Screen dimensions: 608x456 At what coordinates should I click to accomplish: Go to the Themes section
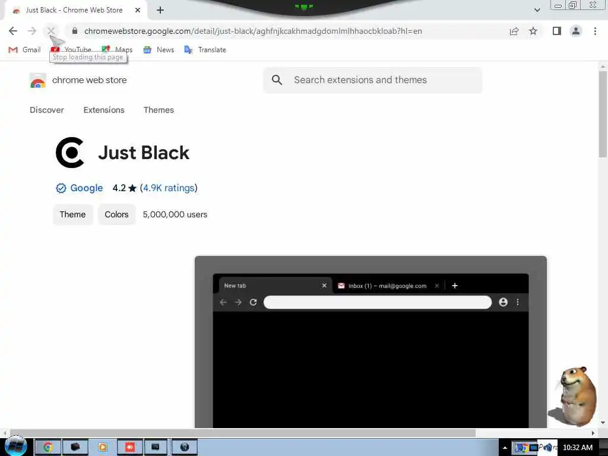tap(159, 110)
